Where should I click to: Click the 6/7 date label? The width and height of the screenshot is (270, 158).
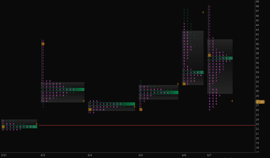pos(209,155)
